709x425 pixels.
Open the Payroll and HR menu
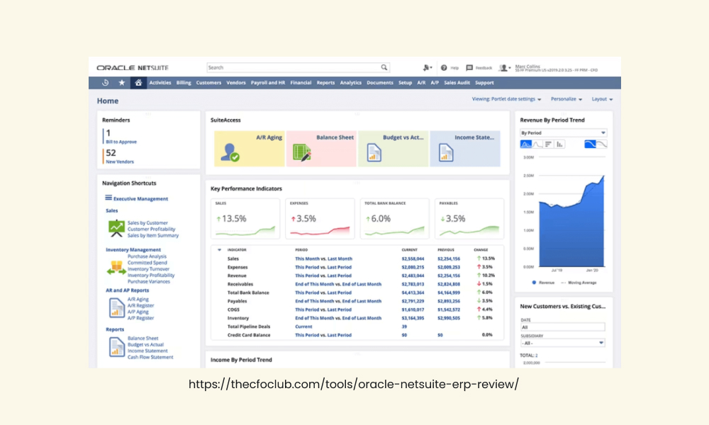tap(268, 83)
